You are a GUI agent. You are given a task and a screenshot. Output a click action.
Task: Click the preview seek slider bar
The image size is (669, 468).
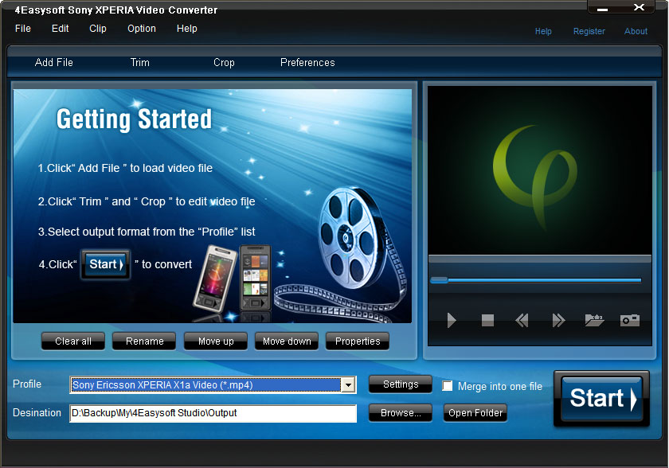coord(536,280)
